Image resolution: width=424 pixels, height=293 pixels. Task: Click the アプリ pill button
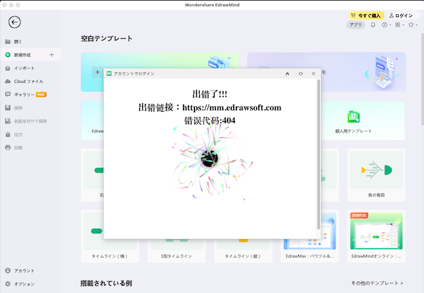355,25
